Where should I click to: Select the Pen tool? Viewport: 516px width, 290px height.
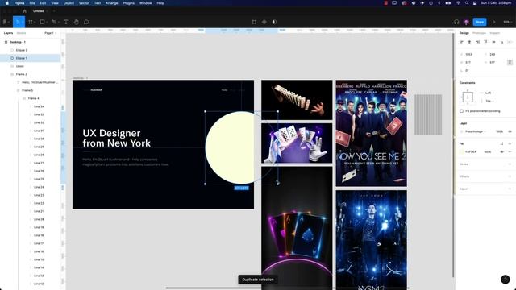point(54,22)
